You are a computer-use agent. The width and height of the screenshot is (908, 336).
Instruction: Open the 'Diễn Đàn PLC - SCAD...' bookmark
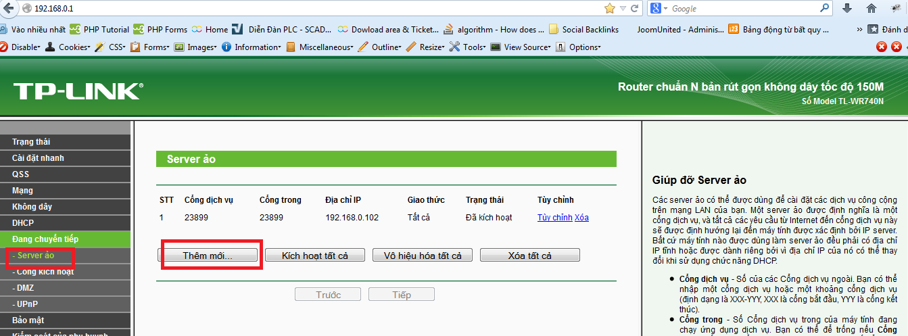(x=282, y=30)
